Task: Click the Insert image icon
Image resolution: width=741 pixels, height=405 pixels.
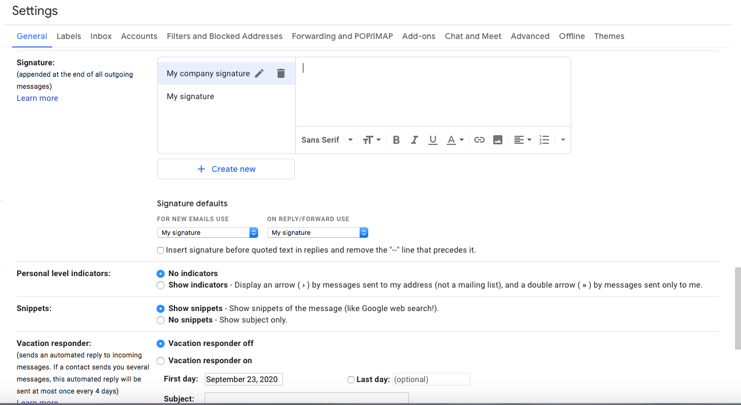Action: point(497,139)
